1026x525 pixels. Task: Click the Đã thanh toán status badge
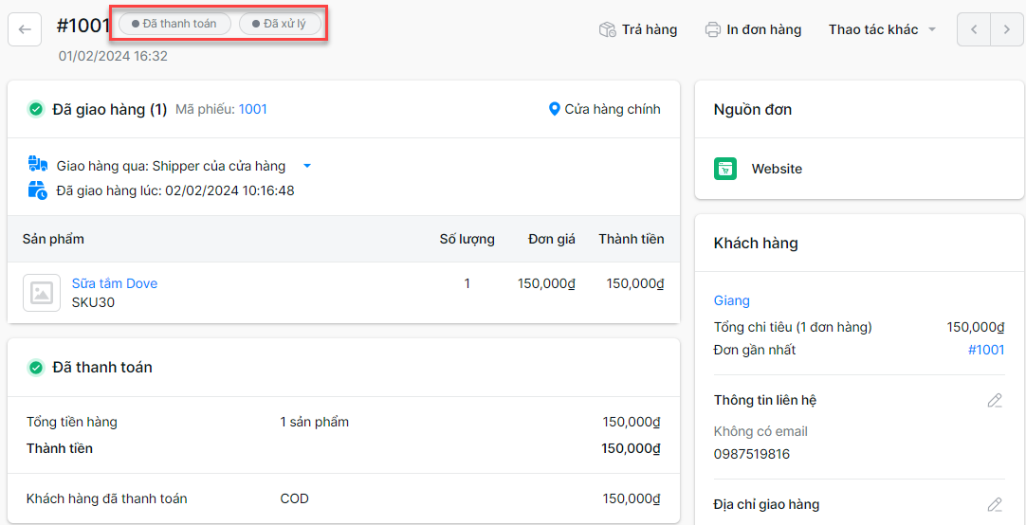(x=174, y=24)
